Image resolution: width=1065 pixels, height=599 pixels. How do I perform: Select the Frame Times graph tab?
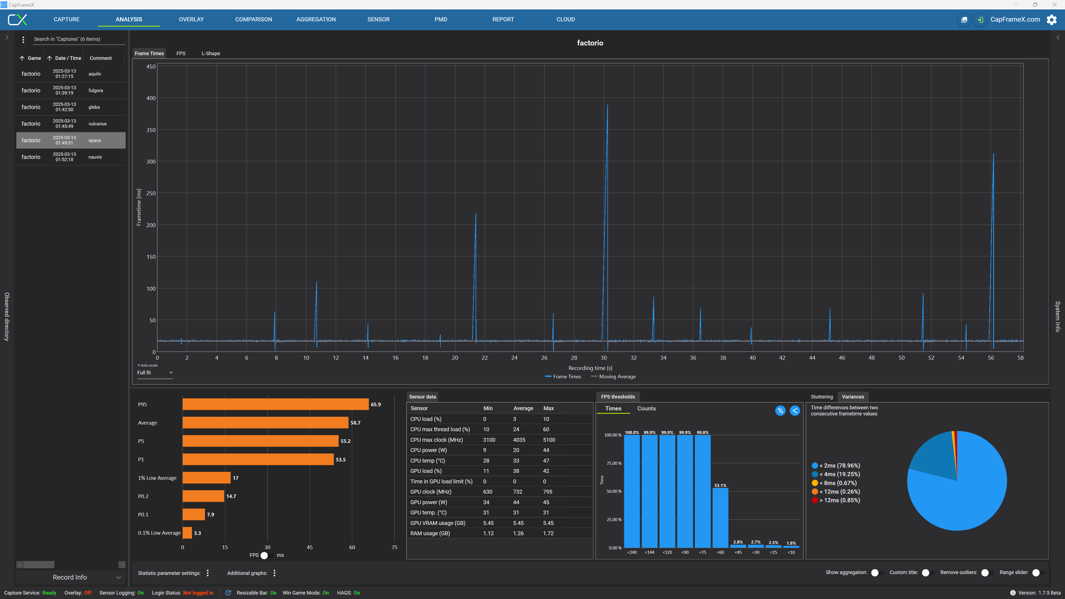tap(149, 53)
